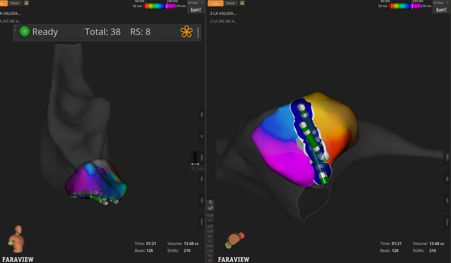Screen dimensions: 451x263
Task: Click the lock icon in right view
Action: 242,3
